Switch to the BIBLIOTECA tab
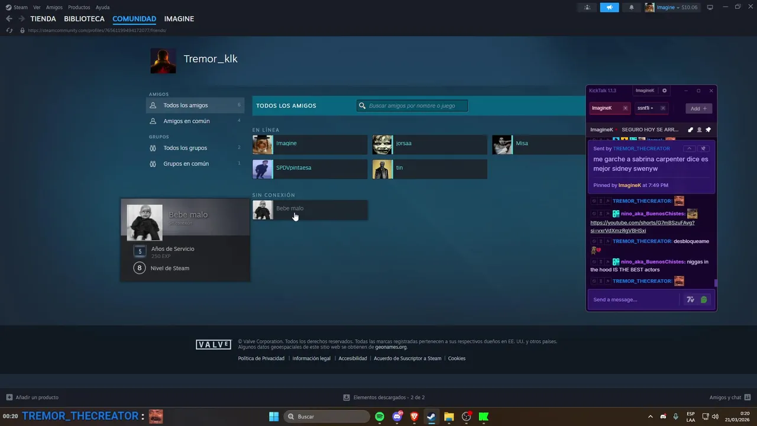The width and height of the screenshot is (757, 426). tap(84, 19)
